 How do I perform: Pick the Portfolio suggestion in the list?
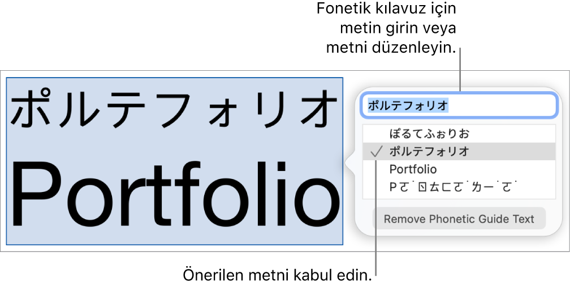click(413, 169)
